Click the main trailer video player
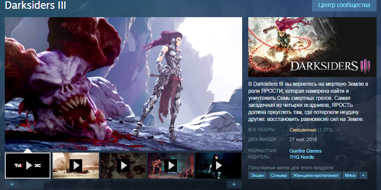This screenshot has height=190, width=381. pyautogui.click(x=123, y=84)
